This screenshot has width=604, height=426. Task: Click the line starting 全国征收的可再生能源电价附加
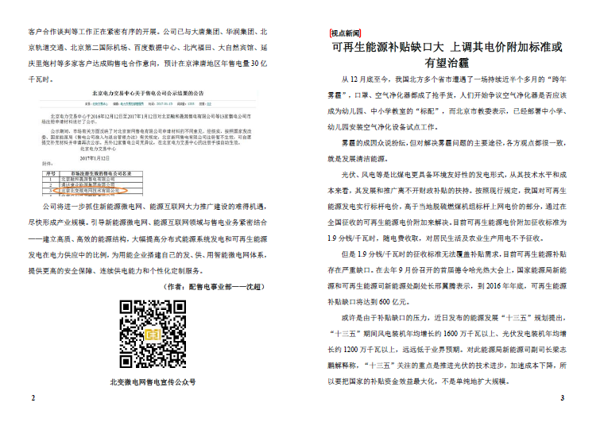(x=447, y=223)
